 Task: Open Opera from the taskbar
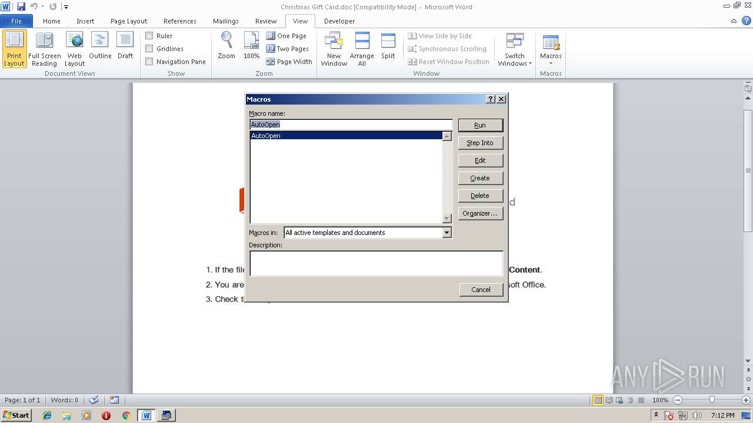tap(106, 415)
